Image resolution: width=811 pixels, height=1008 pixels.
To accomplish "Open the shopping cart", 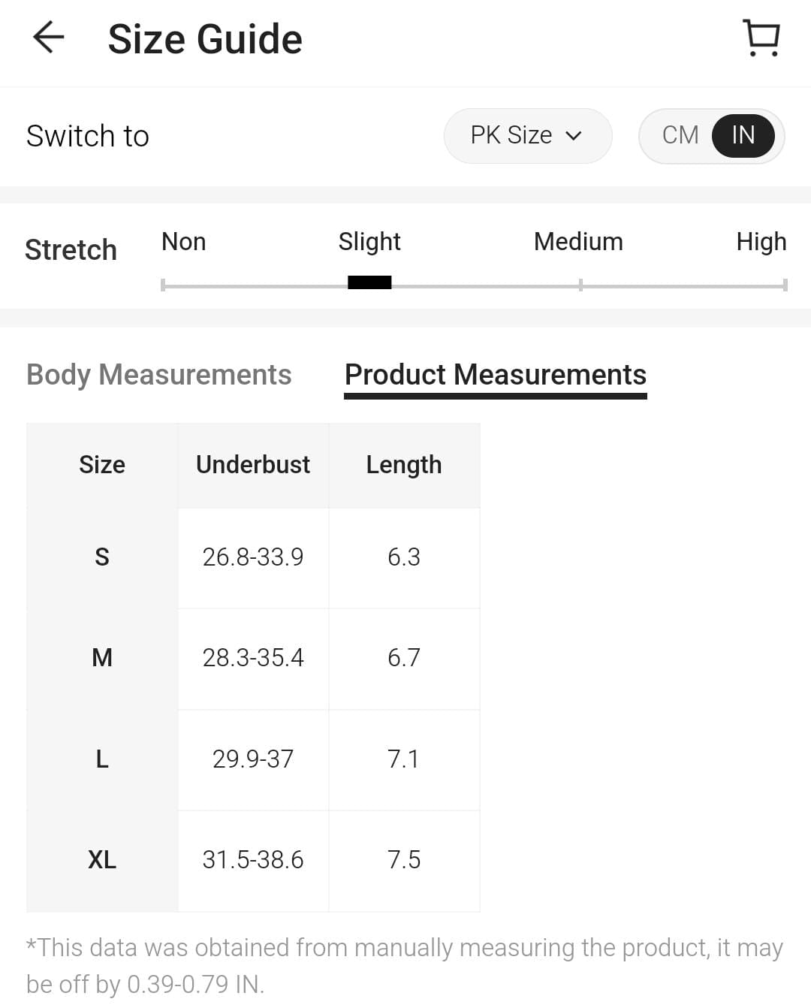I will point(761,38).
